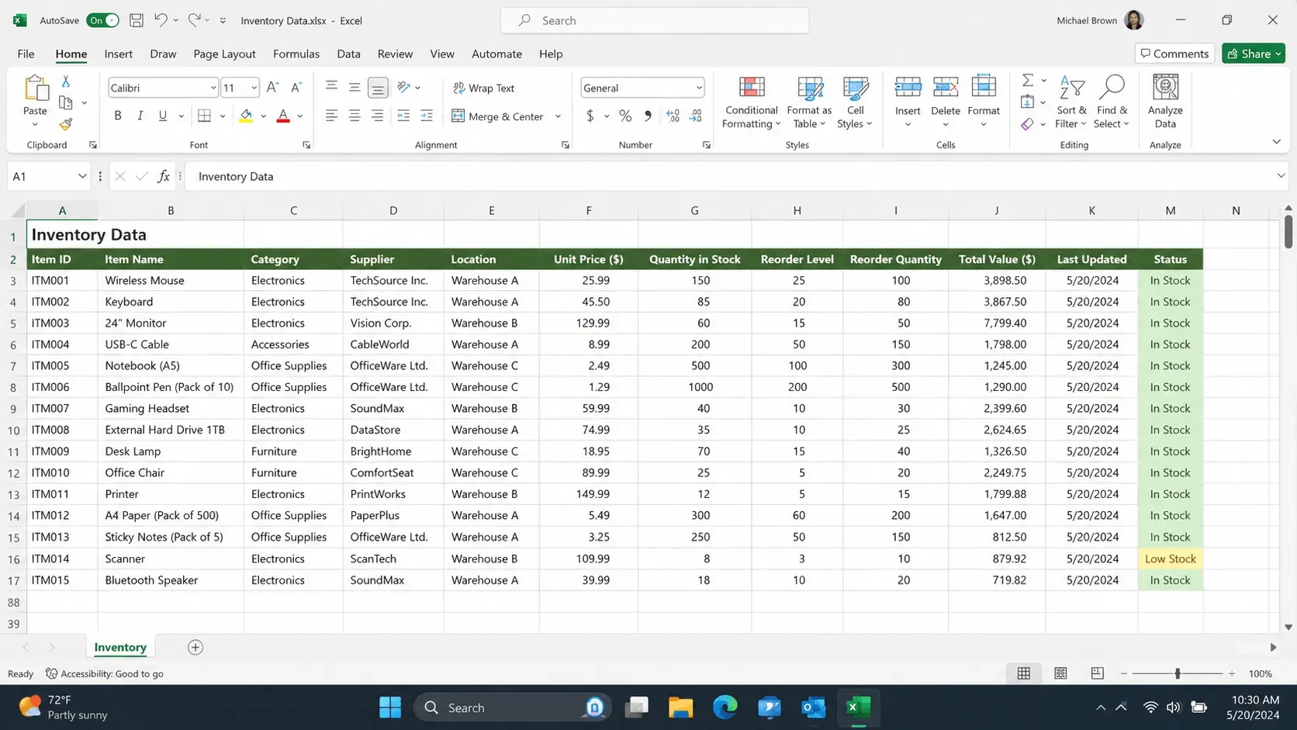Toggle Bottom Align button
This screenshot has width=1297, height=730.
(378, 88)
